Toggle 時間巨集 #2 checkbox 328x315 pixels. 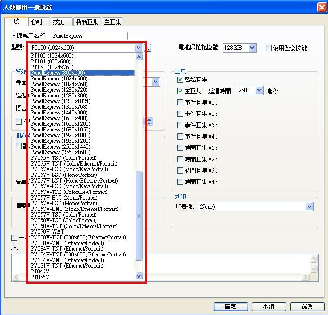pyautogui.click(x=180, y=159)
